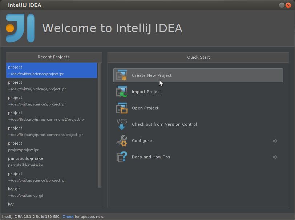The image size is (295, 220).
Task: Open recent project ~/dev/twitter/science2/project.ipr
Action: pyautogui.click(x=52, y=101)
